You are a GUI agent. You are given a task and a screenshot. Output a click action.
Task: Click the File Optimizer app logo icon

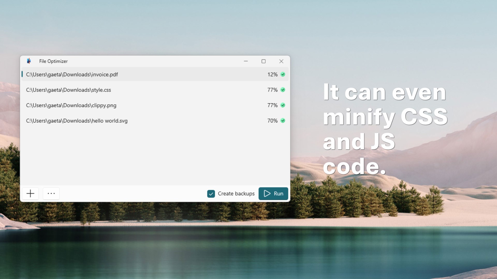pyautogui.click(x=29, y=61)
